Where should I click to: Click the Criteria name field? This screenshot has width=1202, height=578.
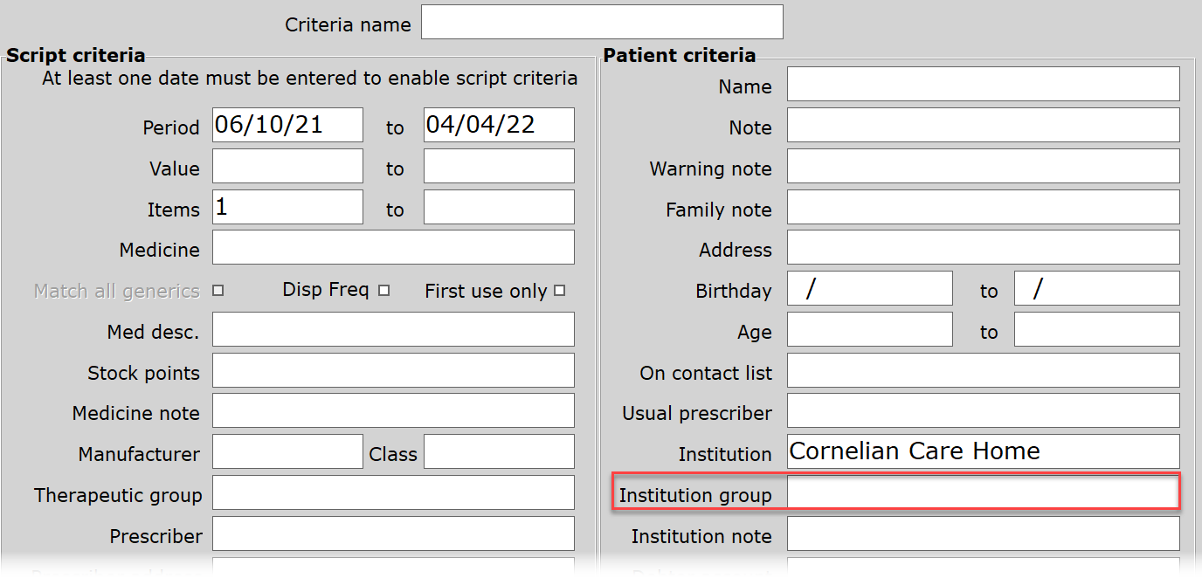point(602,22)
